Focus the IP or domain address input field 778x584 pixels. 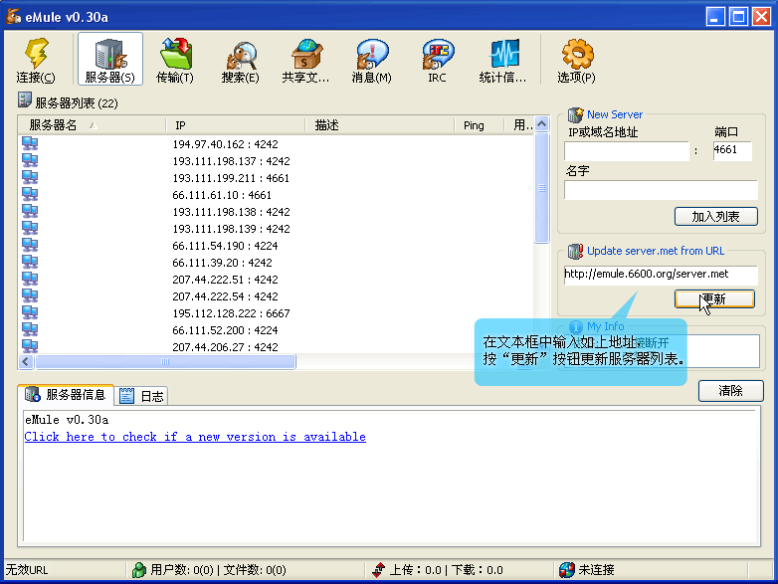click(627, 151)
